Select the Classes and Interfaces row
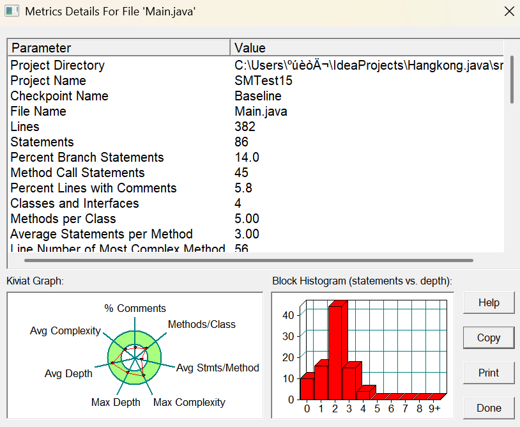This screenshot has height=427, width=520. point(256,203)
